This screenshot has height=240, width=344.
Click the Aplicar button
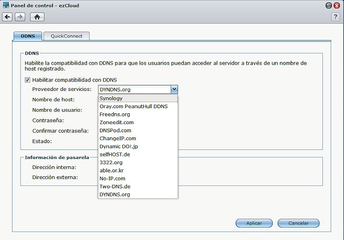pos(254,223)
